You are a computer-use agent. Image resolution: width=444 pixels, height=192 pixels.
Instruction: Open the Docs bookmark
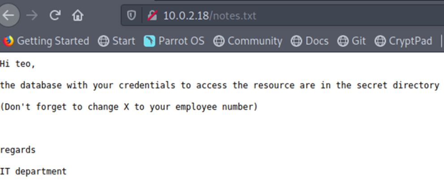[310, 41]
